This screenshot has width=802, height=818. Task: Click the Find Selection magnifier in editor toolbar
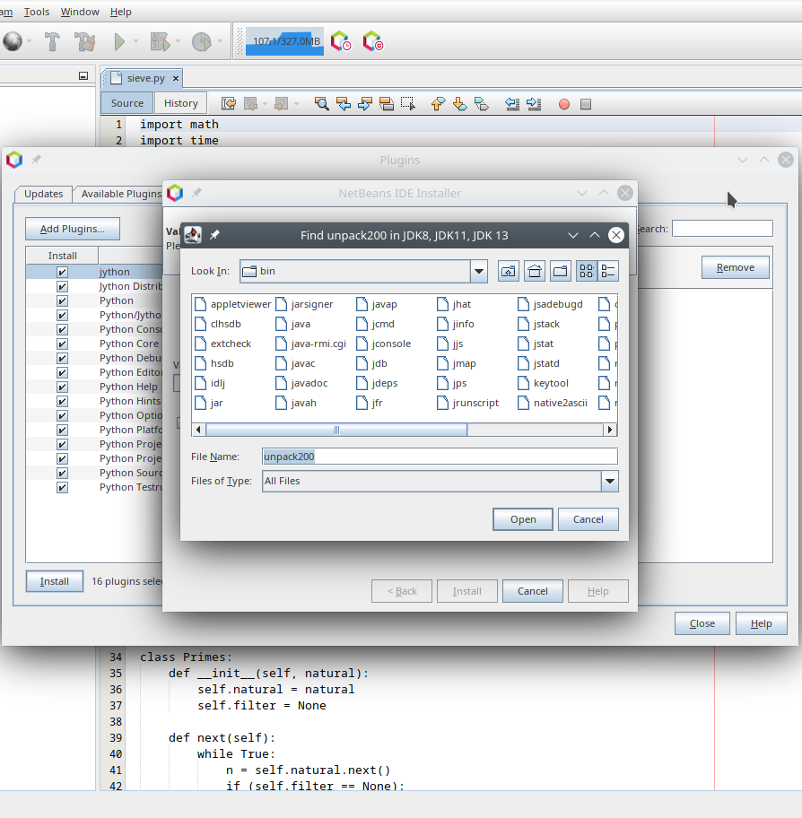[322, 104]
